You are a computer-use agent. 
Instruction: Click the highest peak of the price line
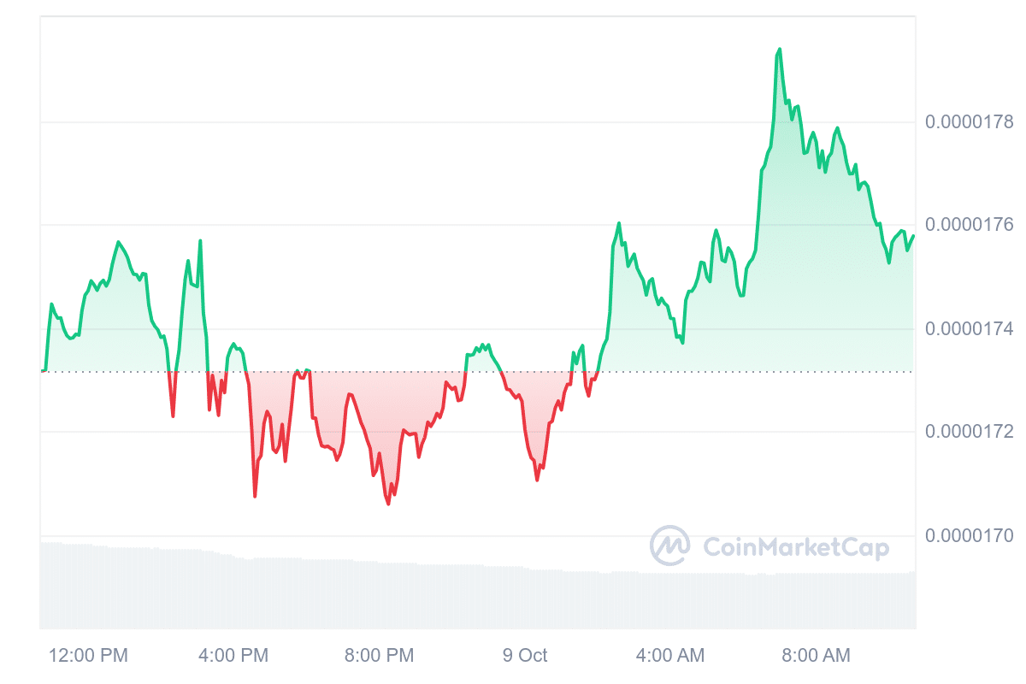pyautogui.click(x=779, y=50)
